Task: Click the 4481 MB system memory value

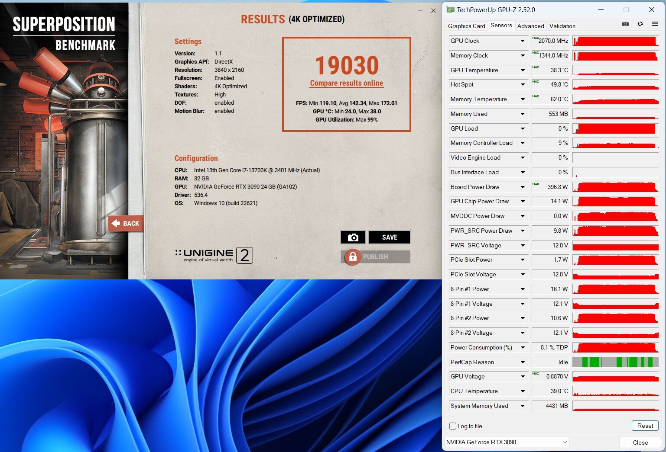Action: coord(550,406)
